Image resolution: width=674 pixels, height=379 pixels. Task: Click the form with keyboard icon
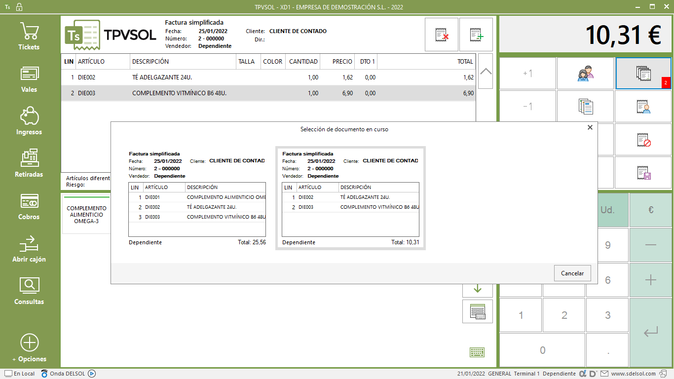click(478, 312)
